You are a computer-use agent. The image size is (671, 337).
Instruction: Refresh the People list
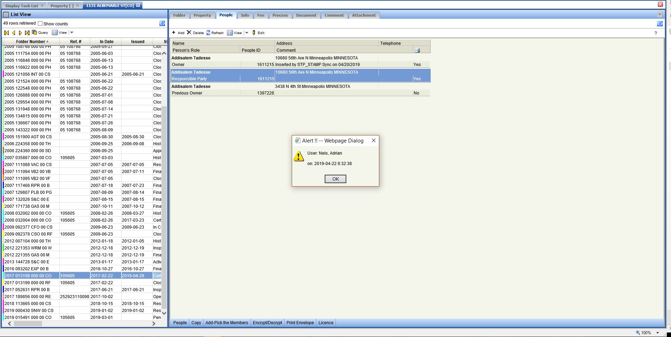(208, 33)
